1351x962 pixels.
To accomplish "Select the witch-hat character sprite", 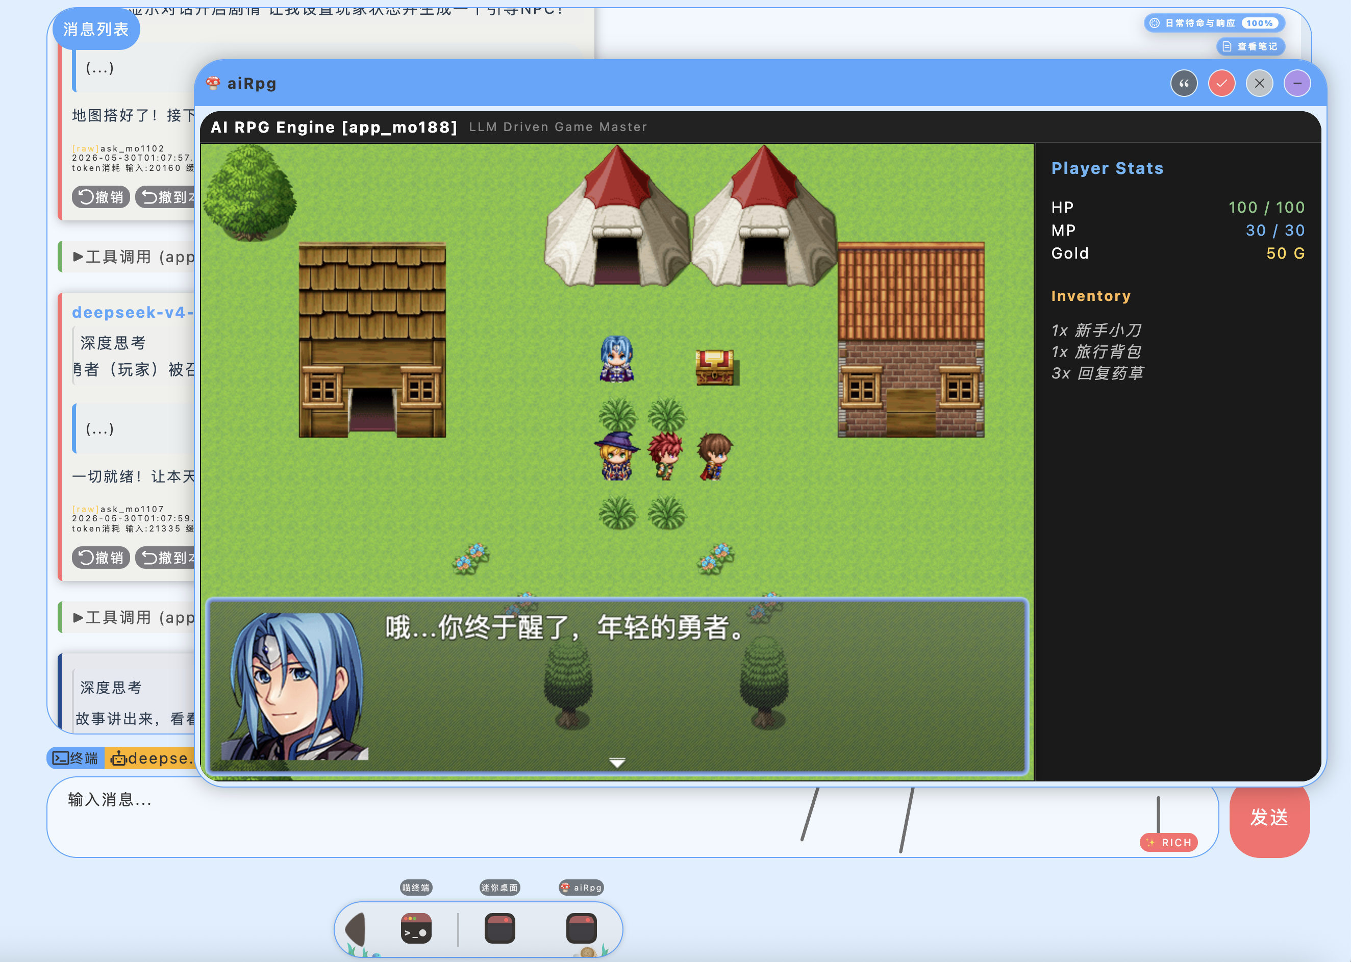I will click(x=616, y=455).
